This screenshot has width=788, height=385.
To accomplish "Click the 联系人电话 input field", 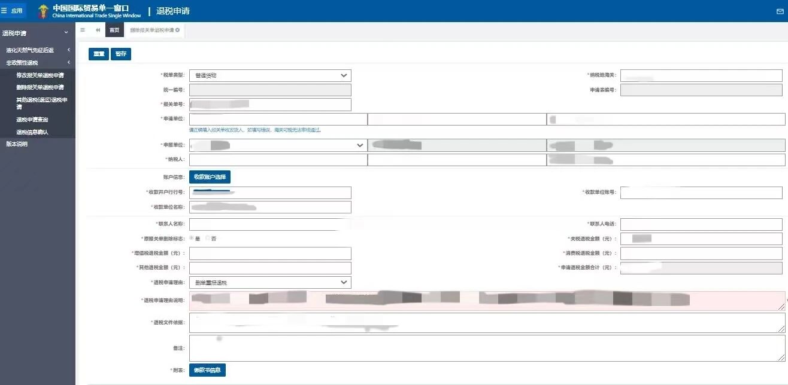I will pyautogui.click(x=701, y=224).
